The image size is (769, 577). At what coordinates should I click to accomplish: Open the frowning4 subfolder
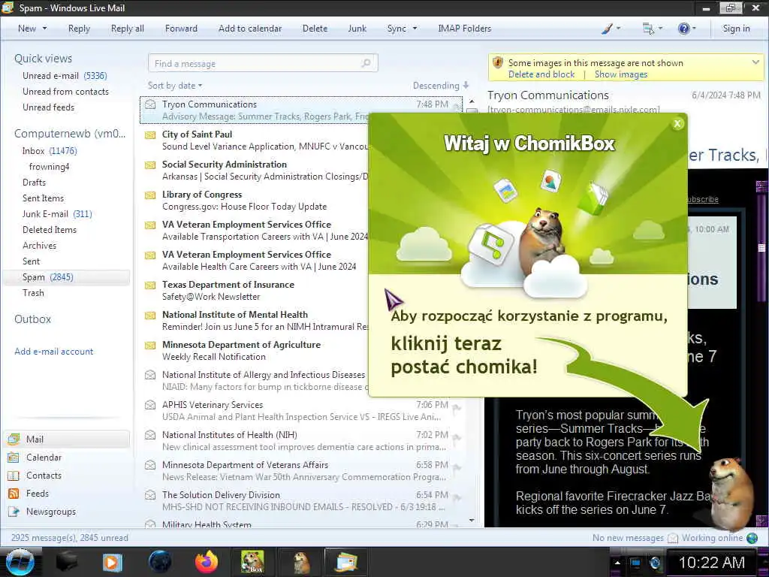click(x=49, y=166)
